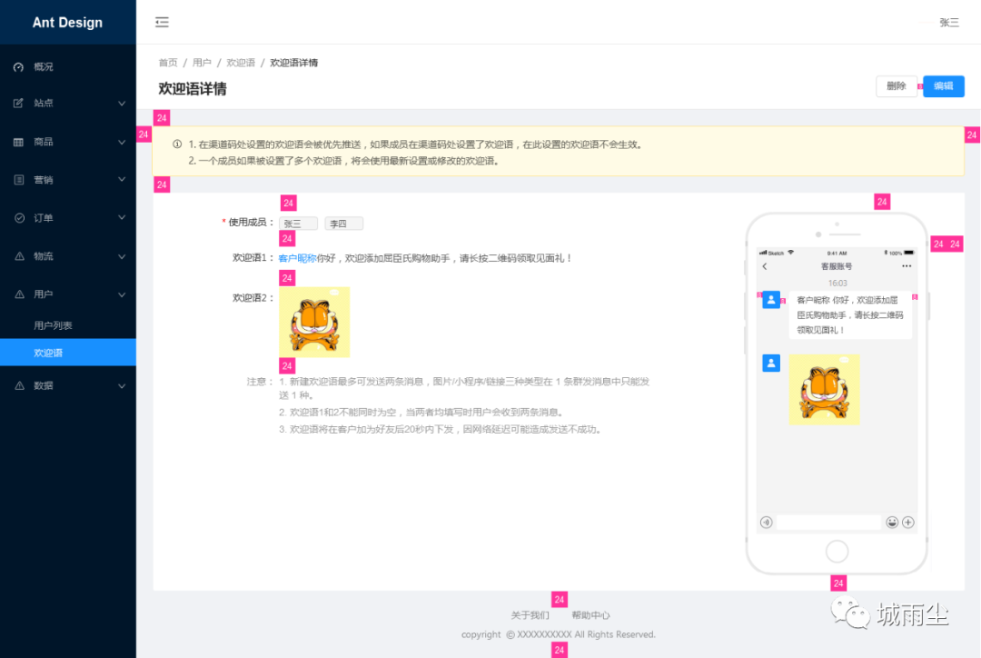This screenshot has width=981, height=658.
Task: Open the 数据 menu label
Action: tap(44, 385)
